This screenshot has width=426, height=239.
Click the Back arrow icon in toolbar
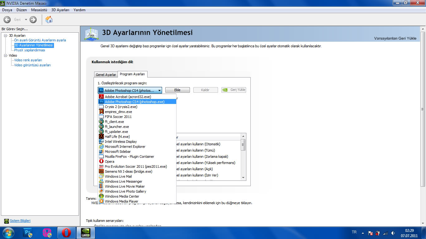tap(7, 20)
